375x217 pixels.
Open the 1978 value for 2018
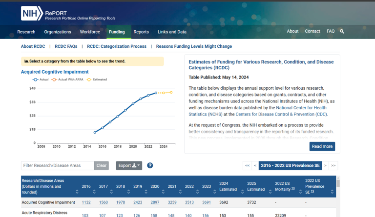pyautogui.click(x=121, y=202)
